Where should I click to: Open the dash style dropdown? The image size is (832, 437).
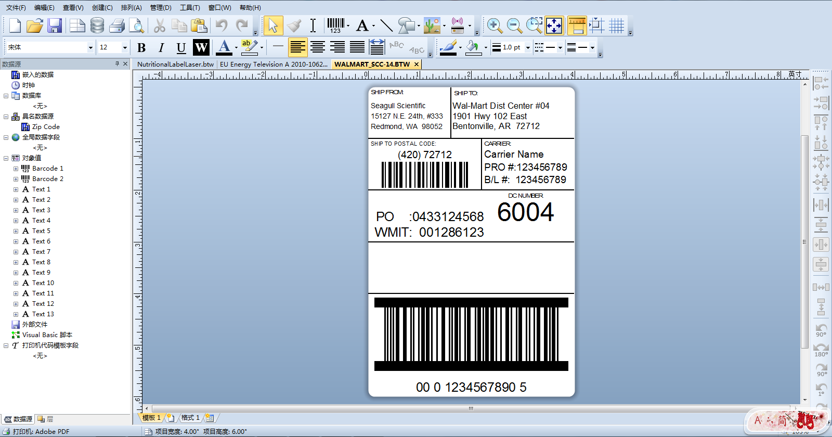(560, 48)
